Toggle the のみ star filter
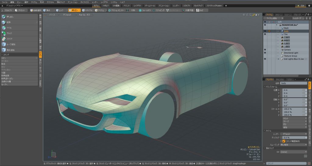312x166 pixels. pos(301,6)
